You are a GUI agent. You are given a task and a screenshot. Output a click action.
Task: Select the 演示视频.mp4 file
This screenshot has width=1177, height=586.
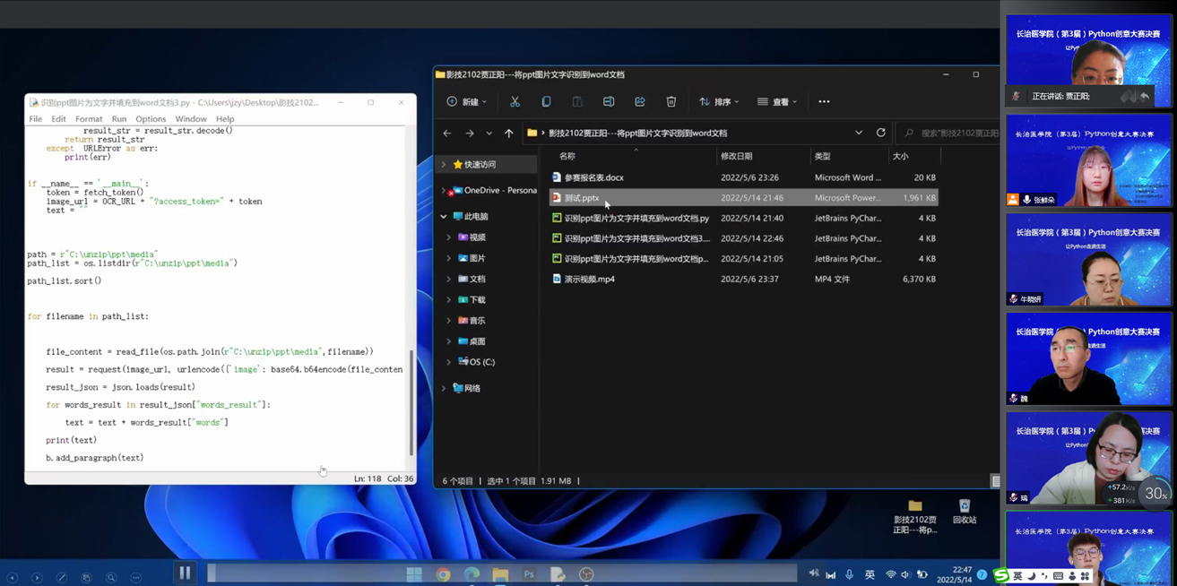(589, 280)
